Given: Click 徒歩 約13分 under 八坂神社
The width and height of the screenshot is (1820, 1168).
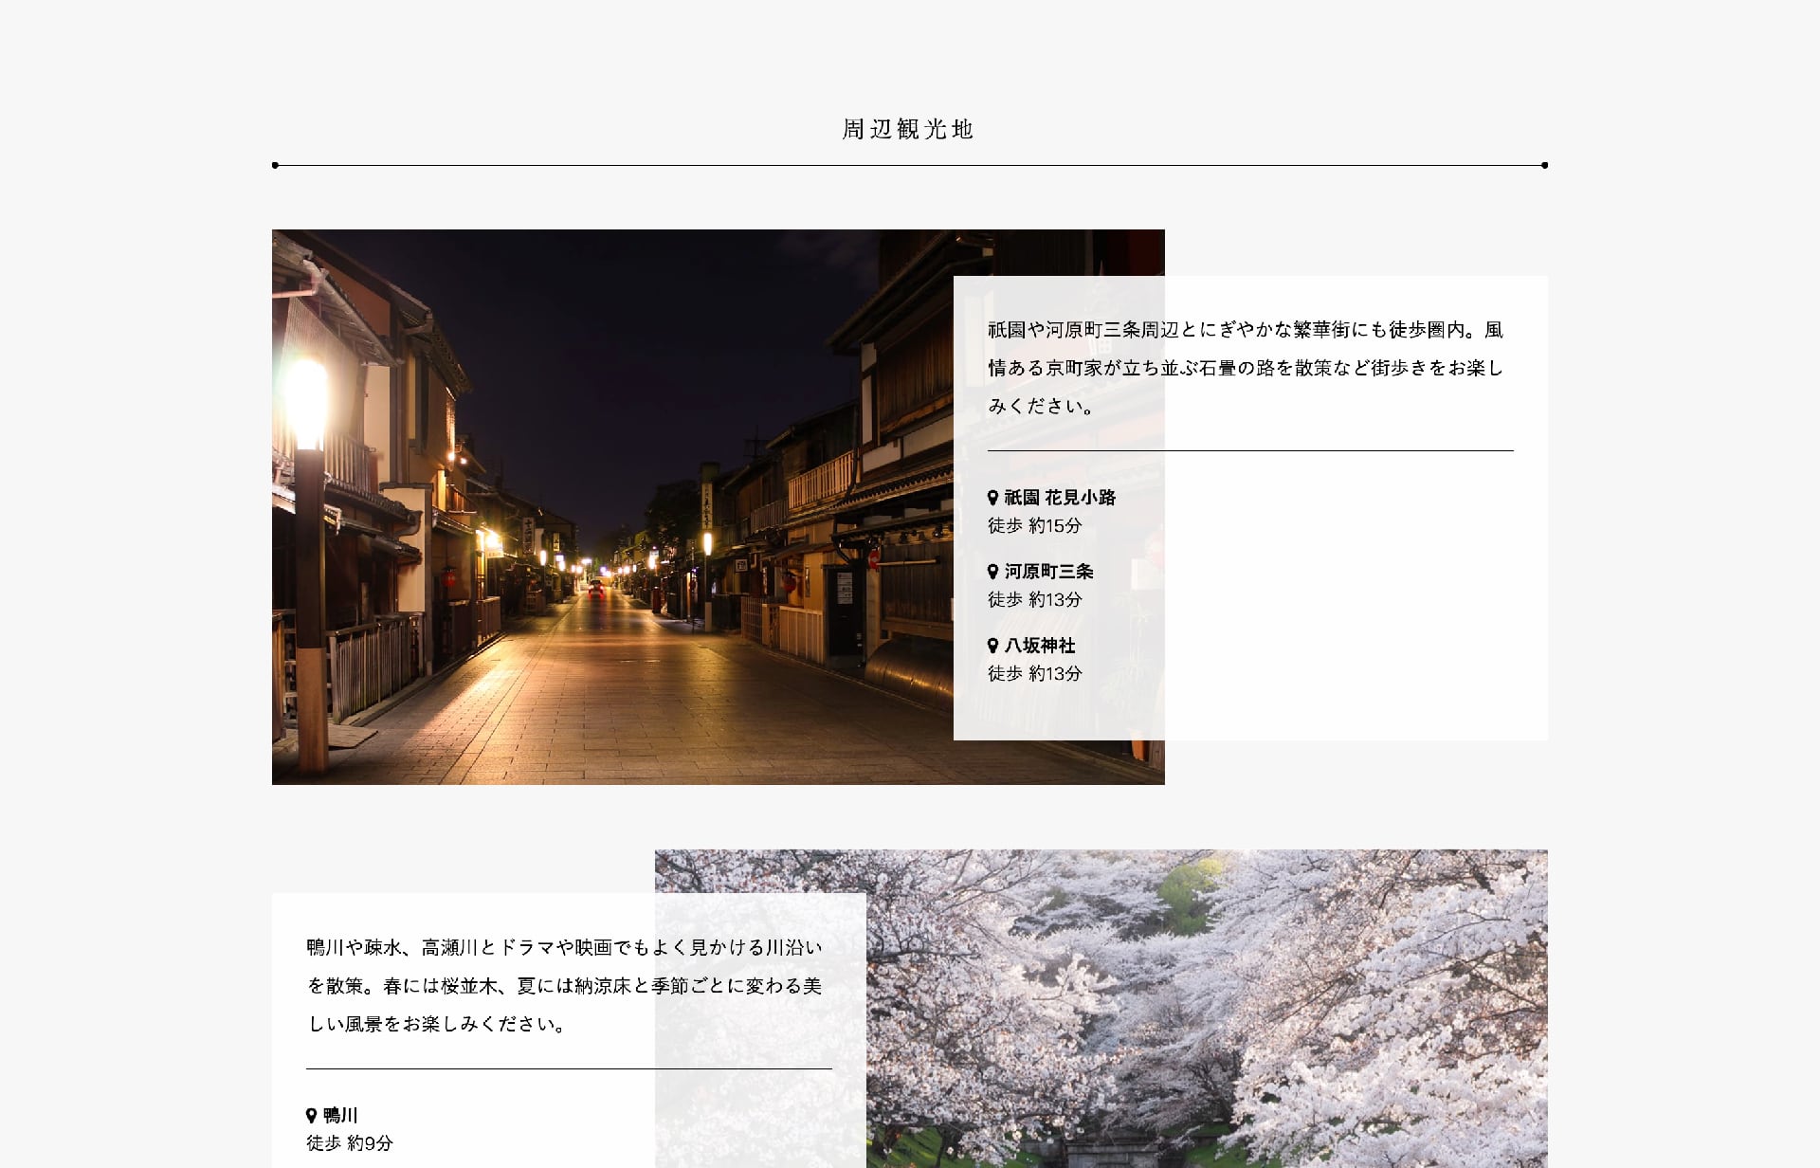Looking at the screenshot, I should (1034, 673).
